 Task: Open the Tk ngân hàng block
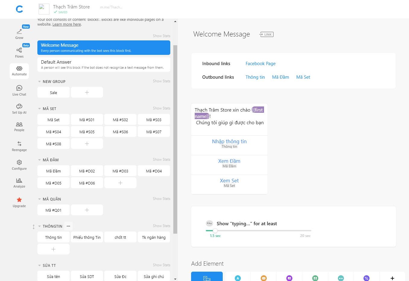[x=154, y=237]
